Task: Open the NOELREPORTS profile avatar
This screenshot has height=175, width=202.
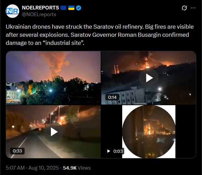Action: (x=12, y=11)
